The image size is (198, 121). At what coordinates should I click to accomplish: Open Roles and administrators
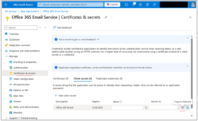click(x=26, y=107)
